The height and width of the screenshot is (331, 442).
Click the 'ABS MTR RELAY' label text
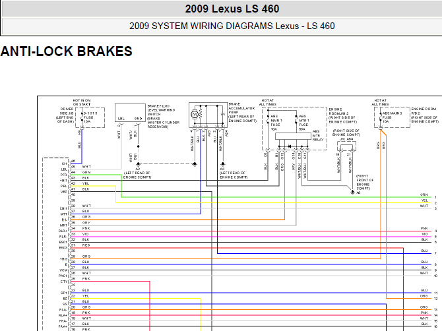pyautogui.click(x=318, y=135)
